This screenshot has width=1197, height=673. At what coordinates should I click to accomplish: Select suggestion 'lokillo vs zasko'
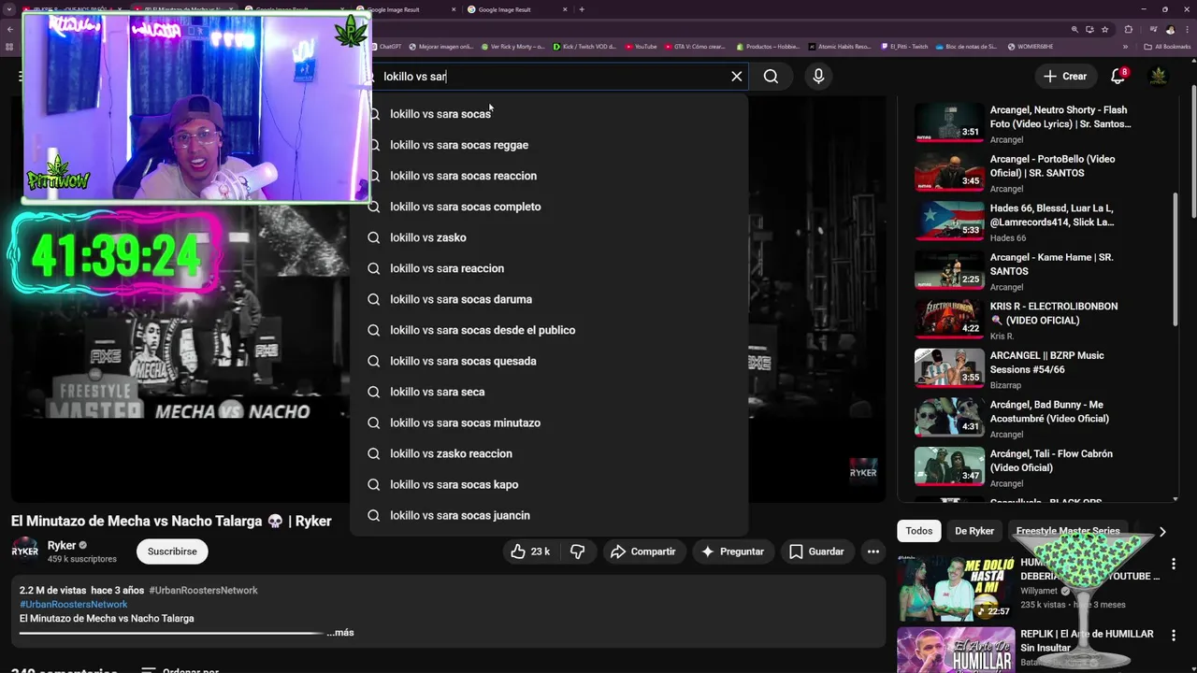coord(549,237)
